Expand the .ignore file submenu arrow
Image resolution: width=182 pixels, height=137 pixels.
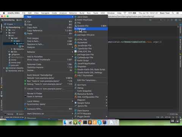click(107, 106)
